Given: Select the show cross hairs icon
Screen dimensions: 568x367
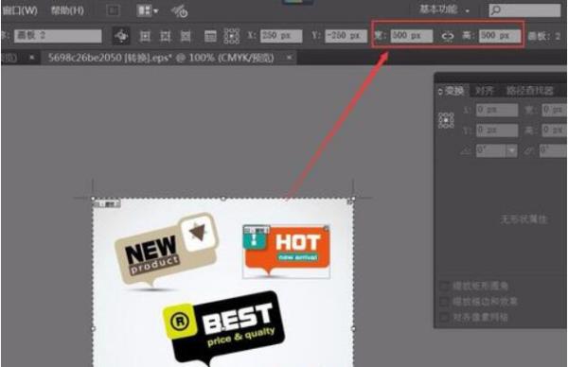Looking at the screenshot, I should click(165, 36).
